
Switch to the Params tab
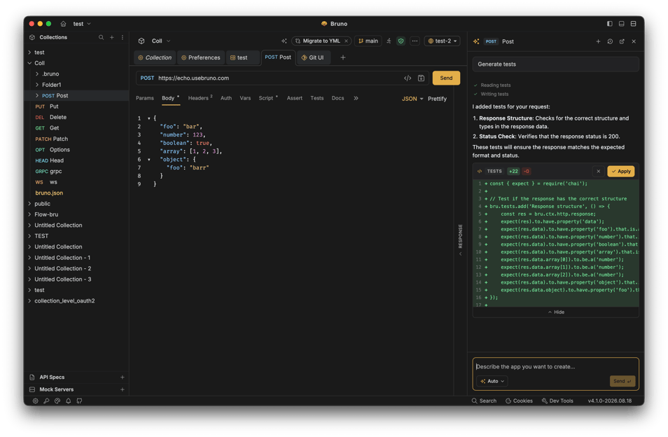point(145,98)
